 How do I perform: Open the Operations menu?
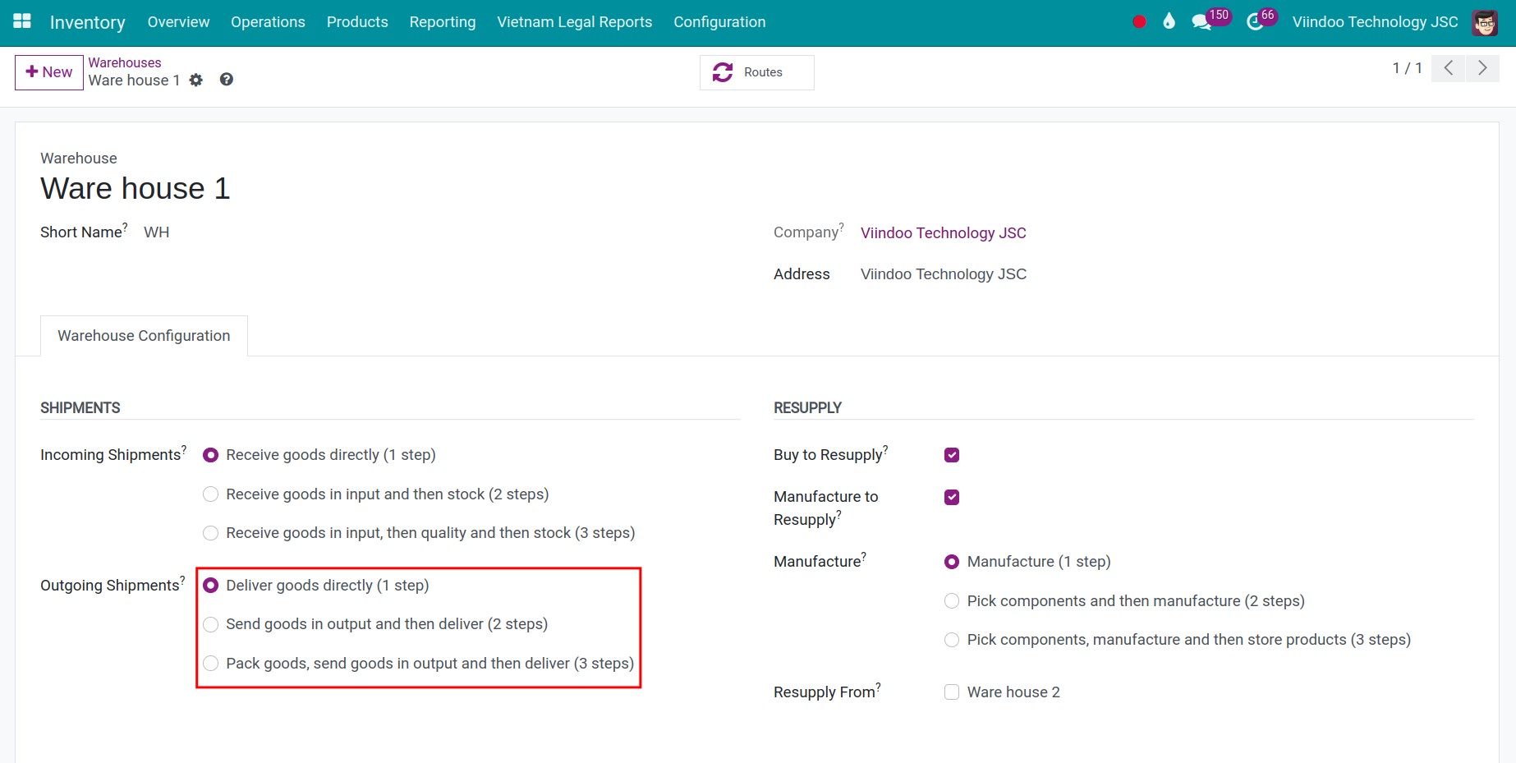pyautogui.click(x=268, y=22)
